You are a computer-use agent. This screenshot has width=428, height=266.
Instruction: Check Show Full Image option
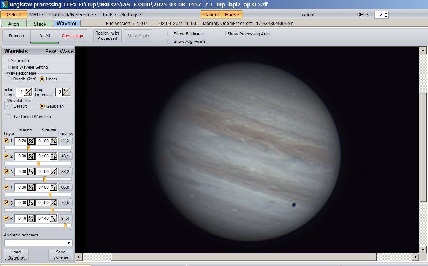(x=170, y=34)
